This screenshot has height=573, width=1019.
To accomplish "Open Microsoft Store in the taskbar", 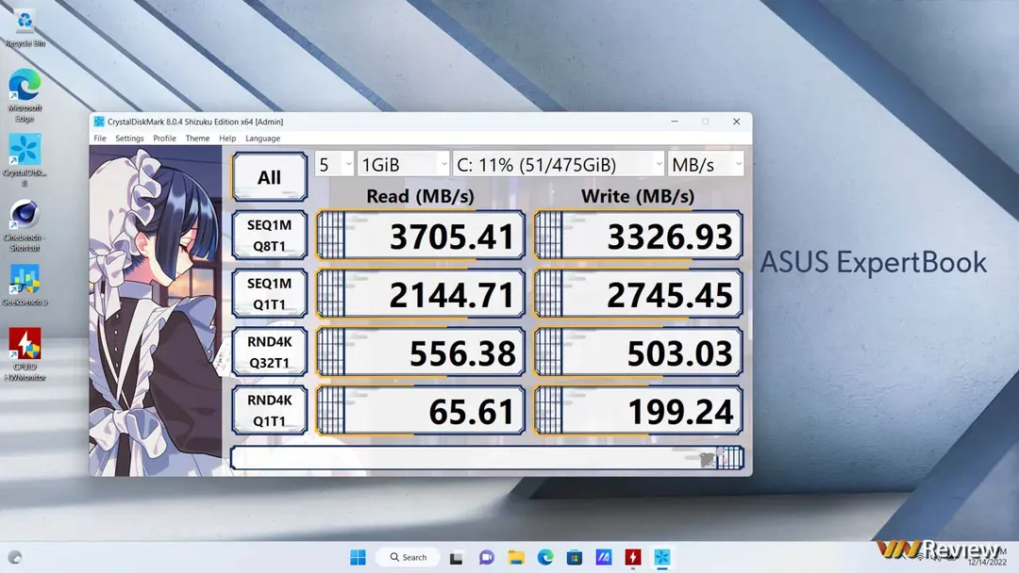I will [x=574, y=557].
